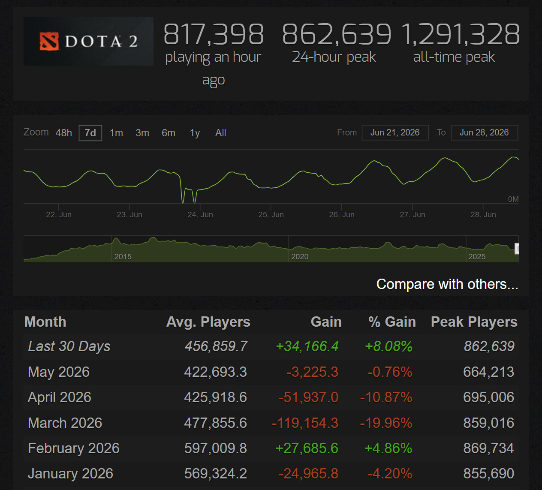The height and width of the screenshot is (490, 542).
Task: Edit the To date Jun 28, 2026
Action: [484, 132]
